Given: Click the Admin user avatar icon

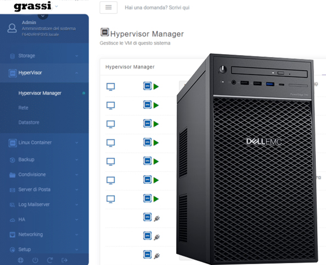Looking at the screenshot, I should pos(12,28).
